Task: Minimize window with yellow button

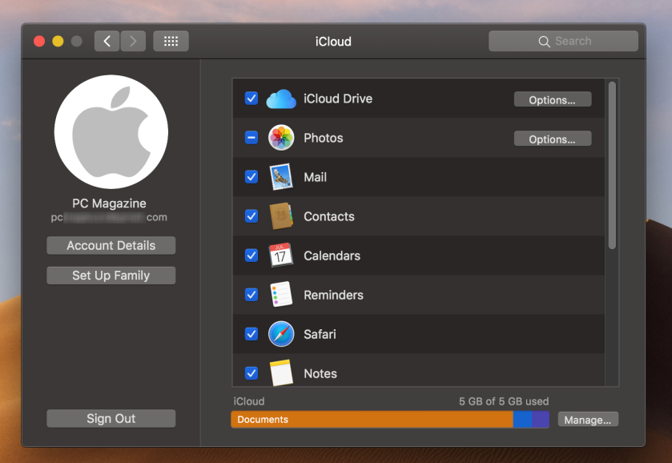Action: point(58,41)
